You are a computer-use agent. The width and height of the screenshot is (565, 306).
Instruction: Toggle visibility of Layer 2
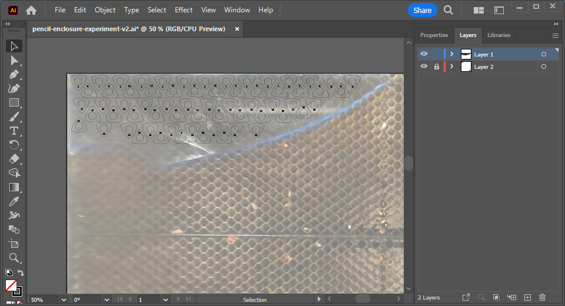point(424,67)
